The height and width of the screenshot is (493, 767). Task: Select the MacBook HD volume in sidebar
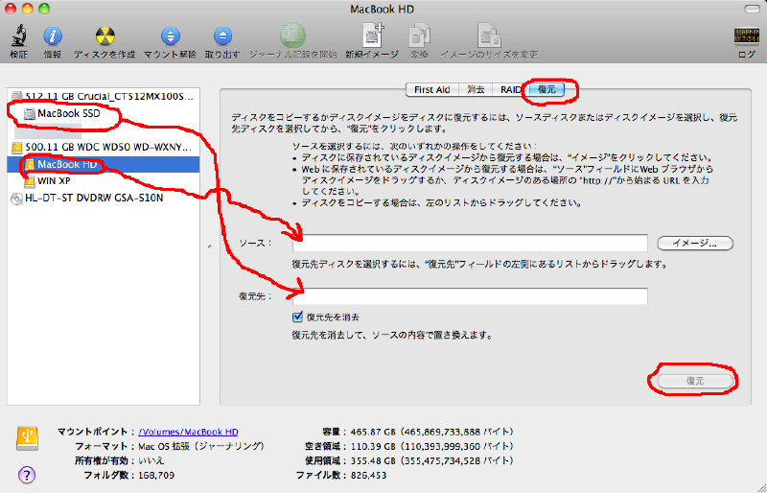(x=104, y=164)
